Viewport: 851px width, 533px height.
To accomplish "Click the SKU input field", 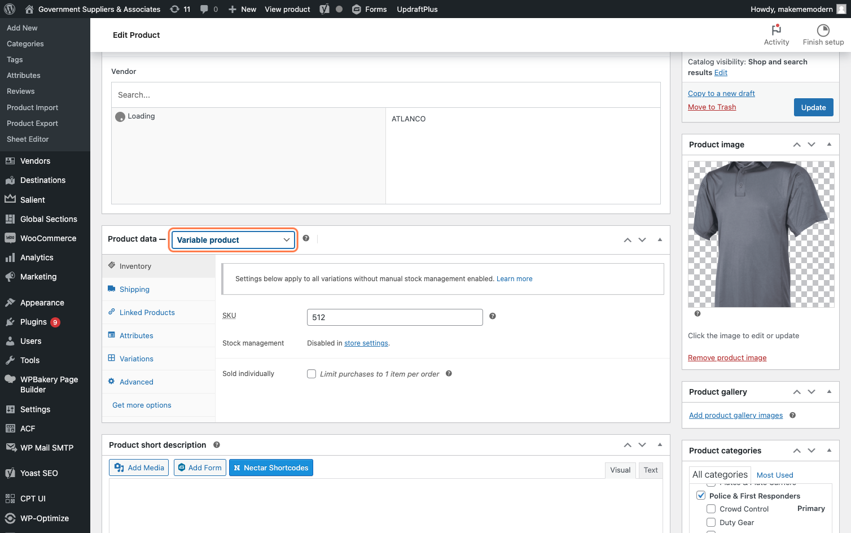I will [395, 317].
